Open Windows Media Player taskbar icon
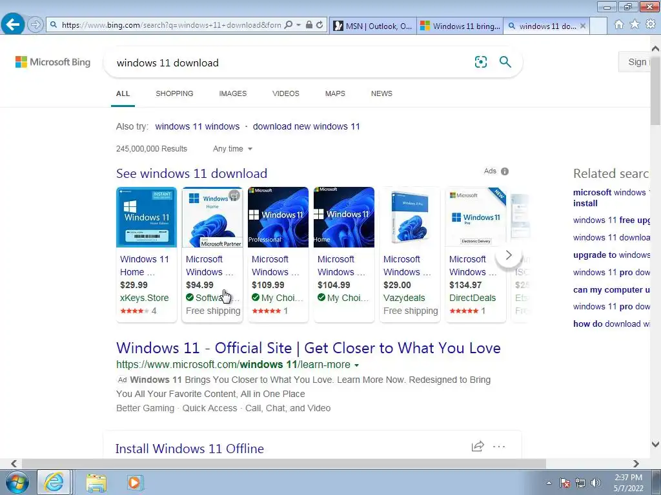Screen dimensions: 661x495 (x=136, y=482)
